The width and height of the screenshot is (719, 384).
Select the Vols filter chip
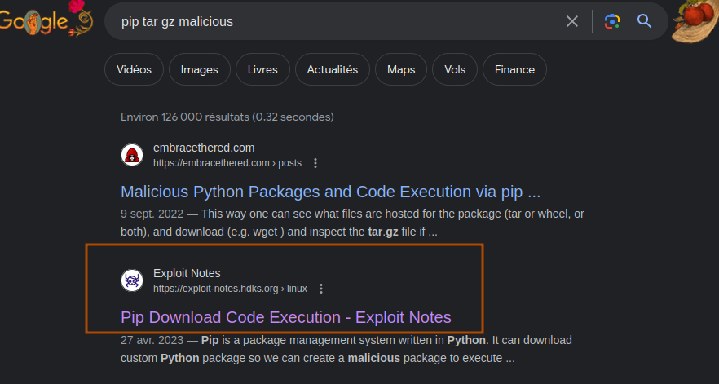click(455, 69)
